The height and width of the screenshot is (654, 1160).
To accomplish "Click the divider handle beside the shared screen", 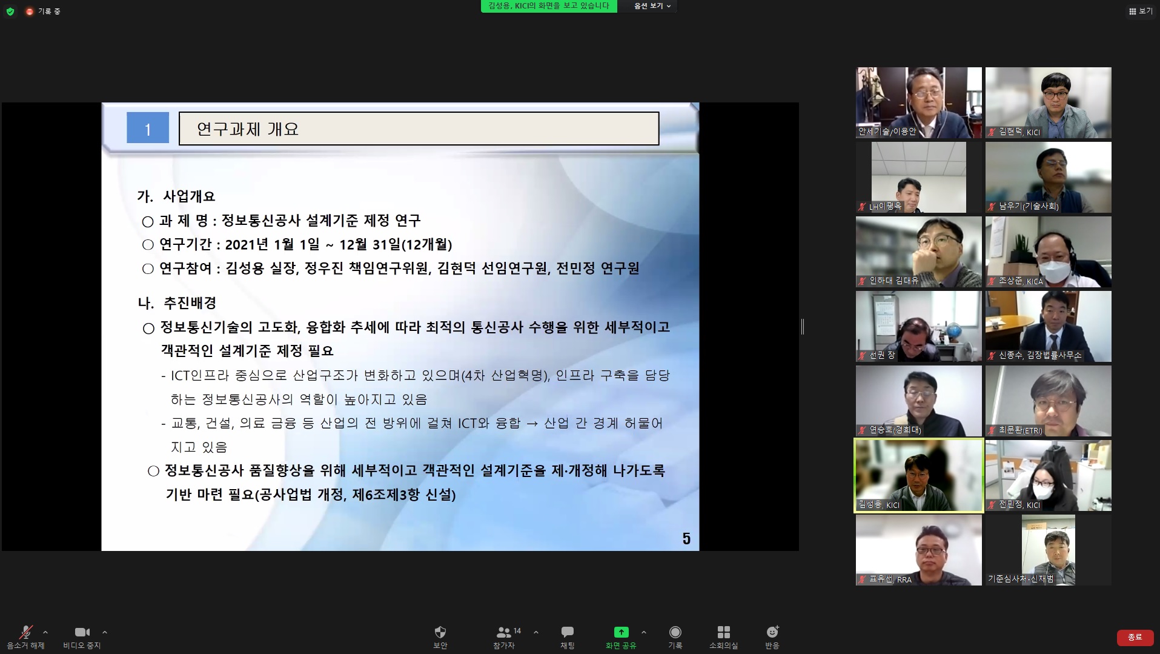I will point(803,327).
